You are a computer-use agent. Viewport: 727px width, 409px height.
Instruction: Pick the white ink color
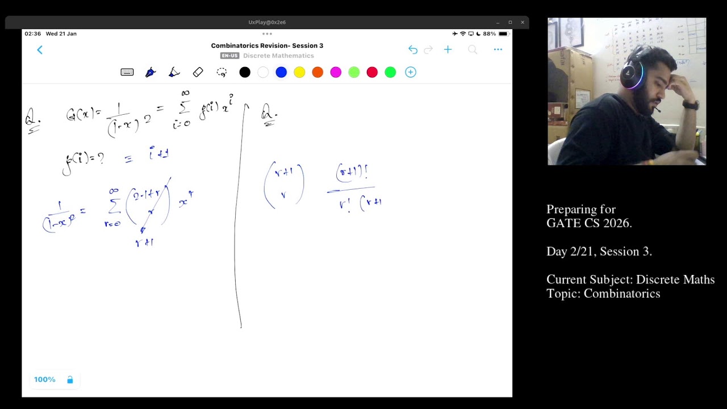pos(263,72)
